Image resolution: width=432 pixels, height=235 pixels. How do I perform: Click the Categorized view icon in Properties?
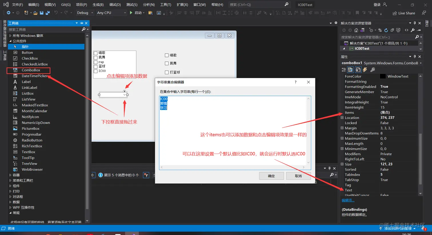344,70
